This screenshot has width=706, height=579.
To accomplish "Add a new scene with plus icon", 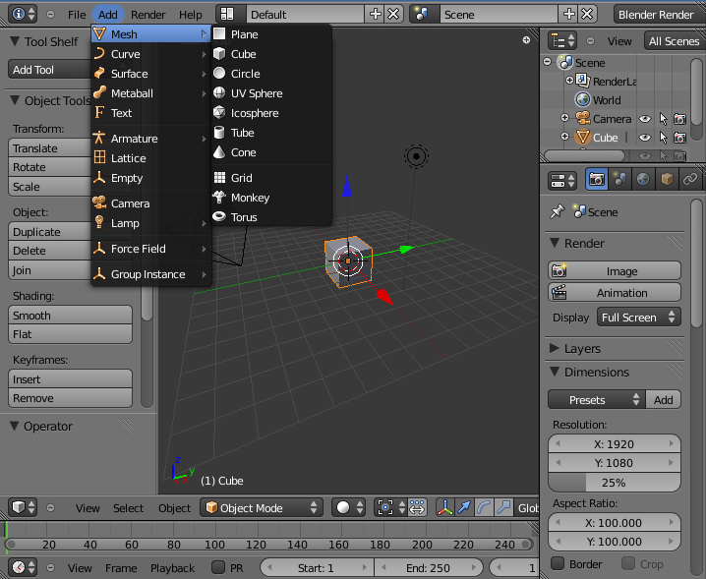I will coord(568,15).
